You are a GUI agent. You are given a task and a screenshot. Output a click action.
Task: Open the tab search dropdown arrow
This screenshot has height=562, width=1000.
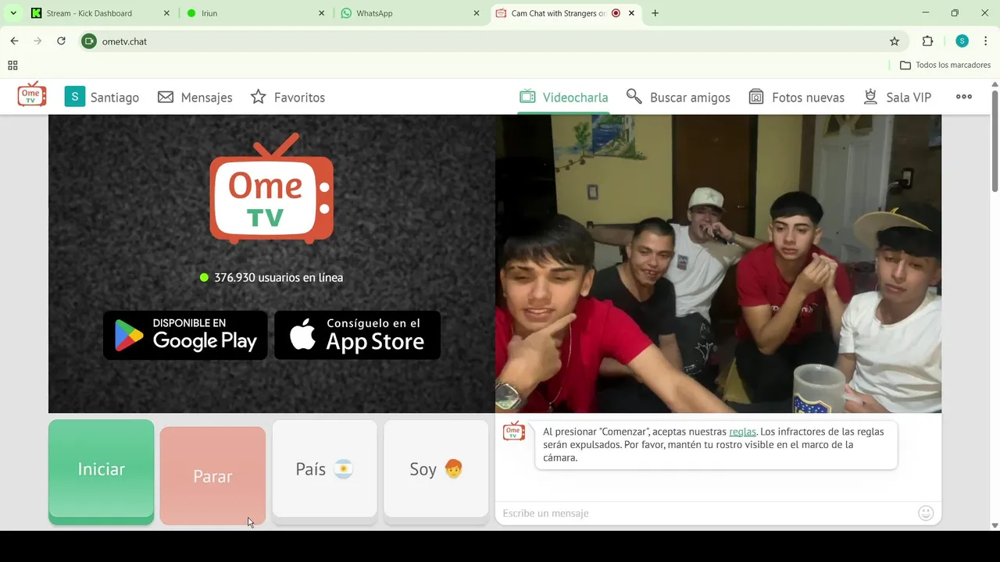(12, 13)
